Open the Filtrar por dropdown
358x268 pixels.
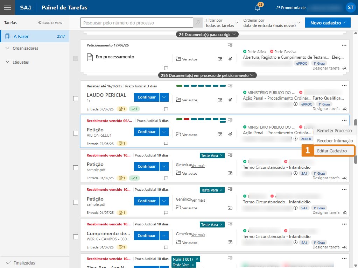[x=222, y=23]
